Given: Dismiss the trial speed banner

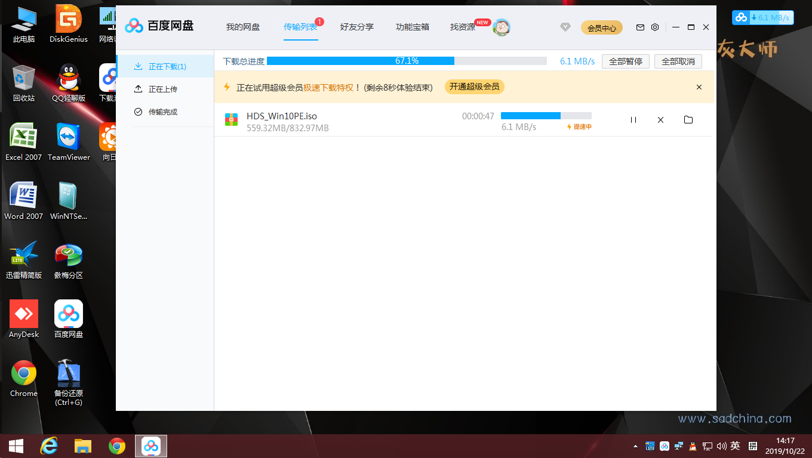Looking at the screenshot, I should coord(699,87).
